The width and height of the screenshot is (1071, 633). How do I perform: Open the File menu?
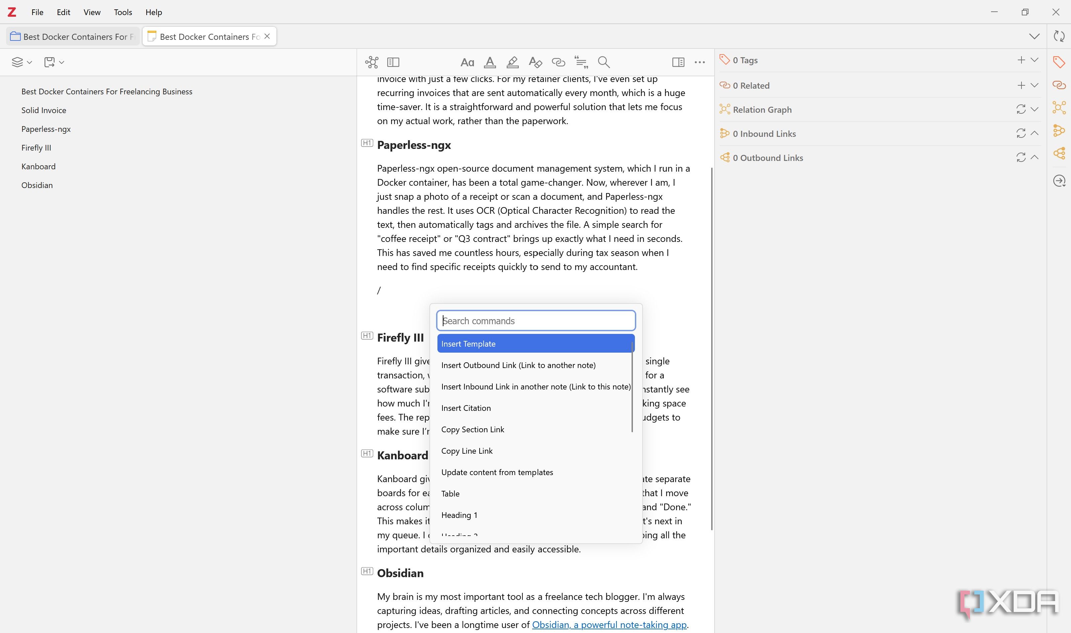[x=37, y=12]
